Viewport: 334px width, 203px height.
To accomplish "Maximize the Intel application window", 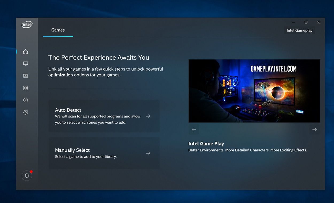I will coord(306,22).
